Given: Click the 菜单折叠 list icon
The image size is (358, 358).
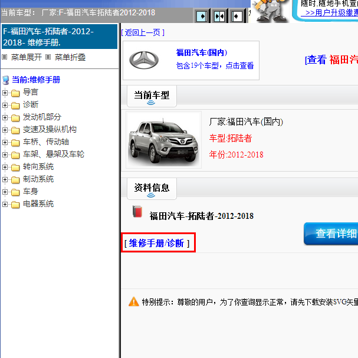Looking at the screenshot, I should click(48, 57).
